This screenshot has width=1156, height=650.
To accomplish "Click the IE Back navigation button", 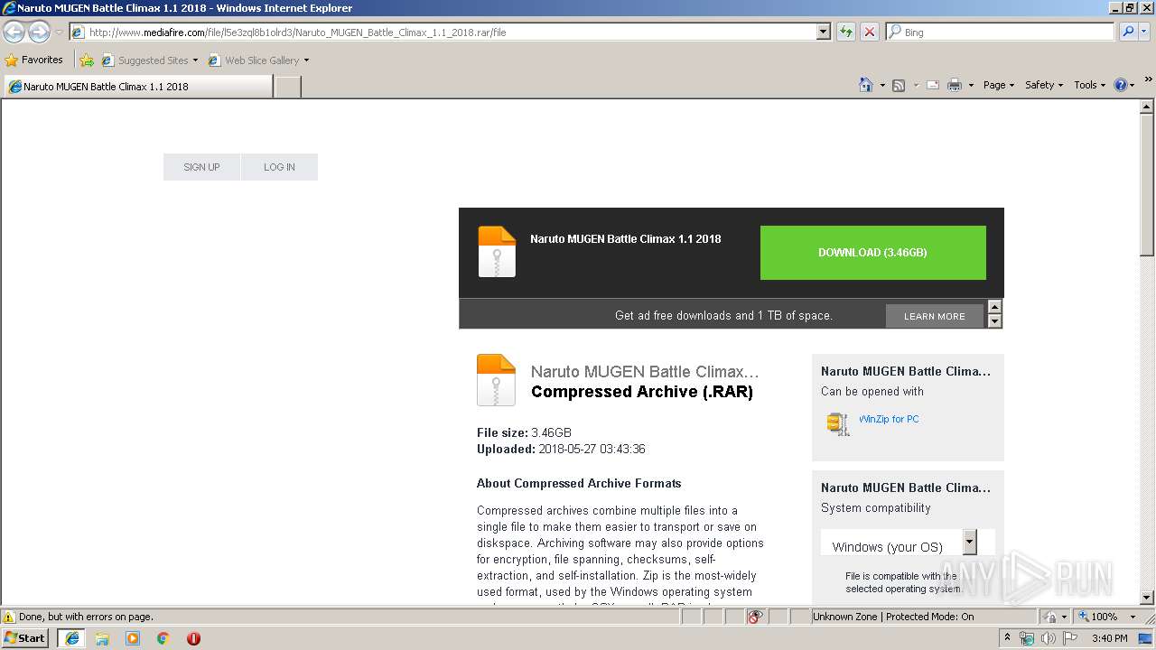I will point(14,32).
